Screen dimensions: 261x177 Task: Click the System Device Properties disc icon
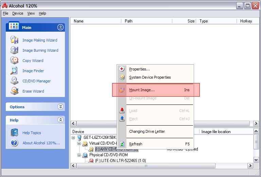click(122, 77)
